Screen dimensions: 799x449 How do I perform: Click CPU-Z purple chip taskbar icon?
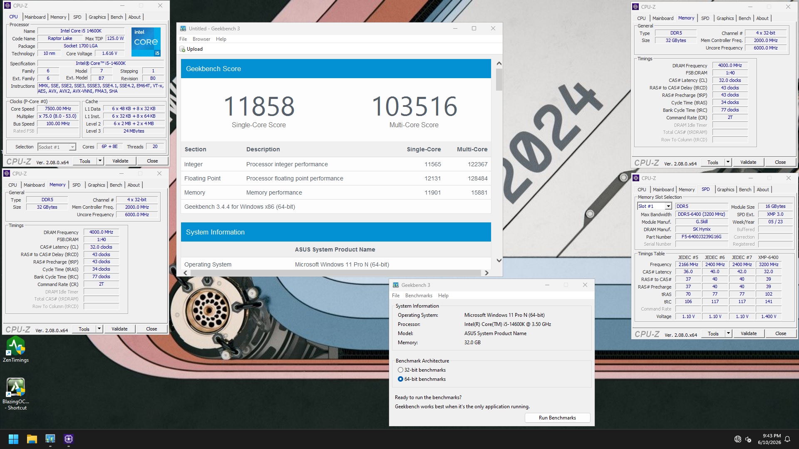[69, 439]
